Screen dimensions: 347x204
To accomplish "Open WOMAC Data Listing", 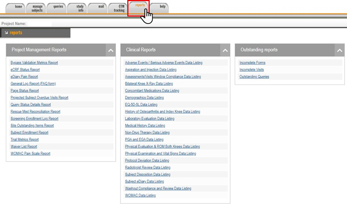I will coord(140,196).
